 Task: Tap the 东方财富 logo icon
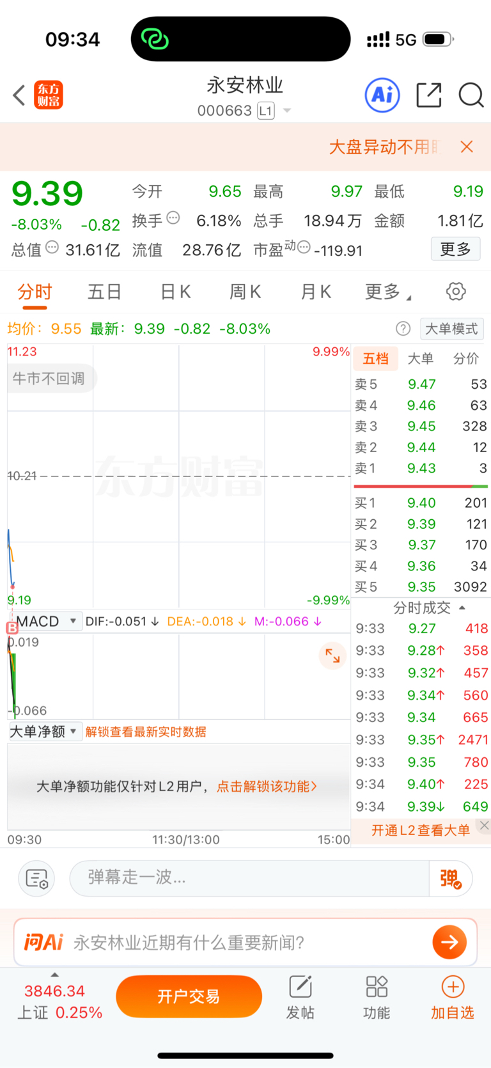pos(49,95)
